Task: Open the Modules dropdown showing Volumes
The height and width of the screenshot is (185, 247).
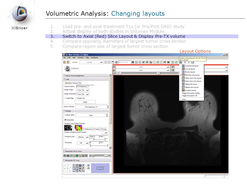Action: [x=91, y=62]
